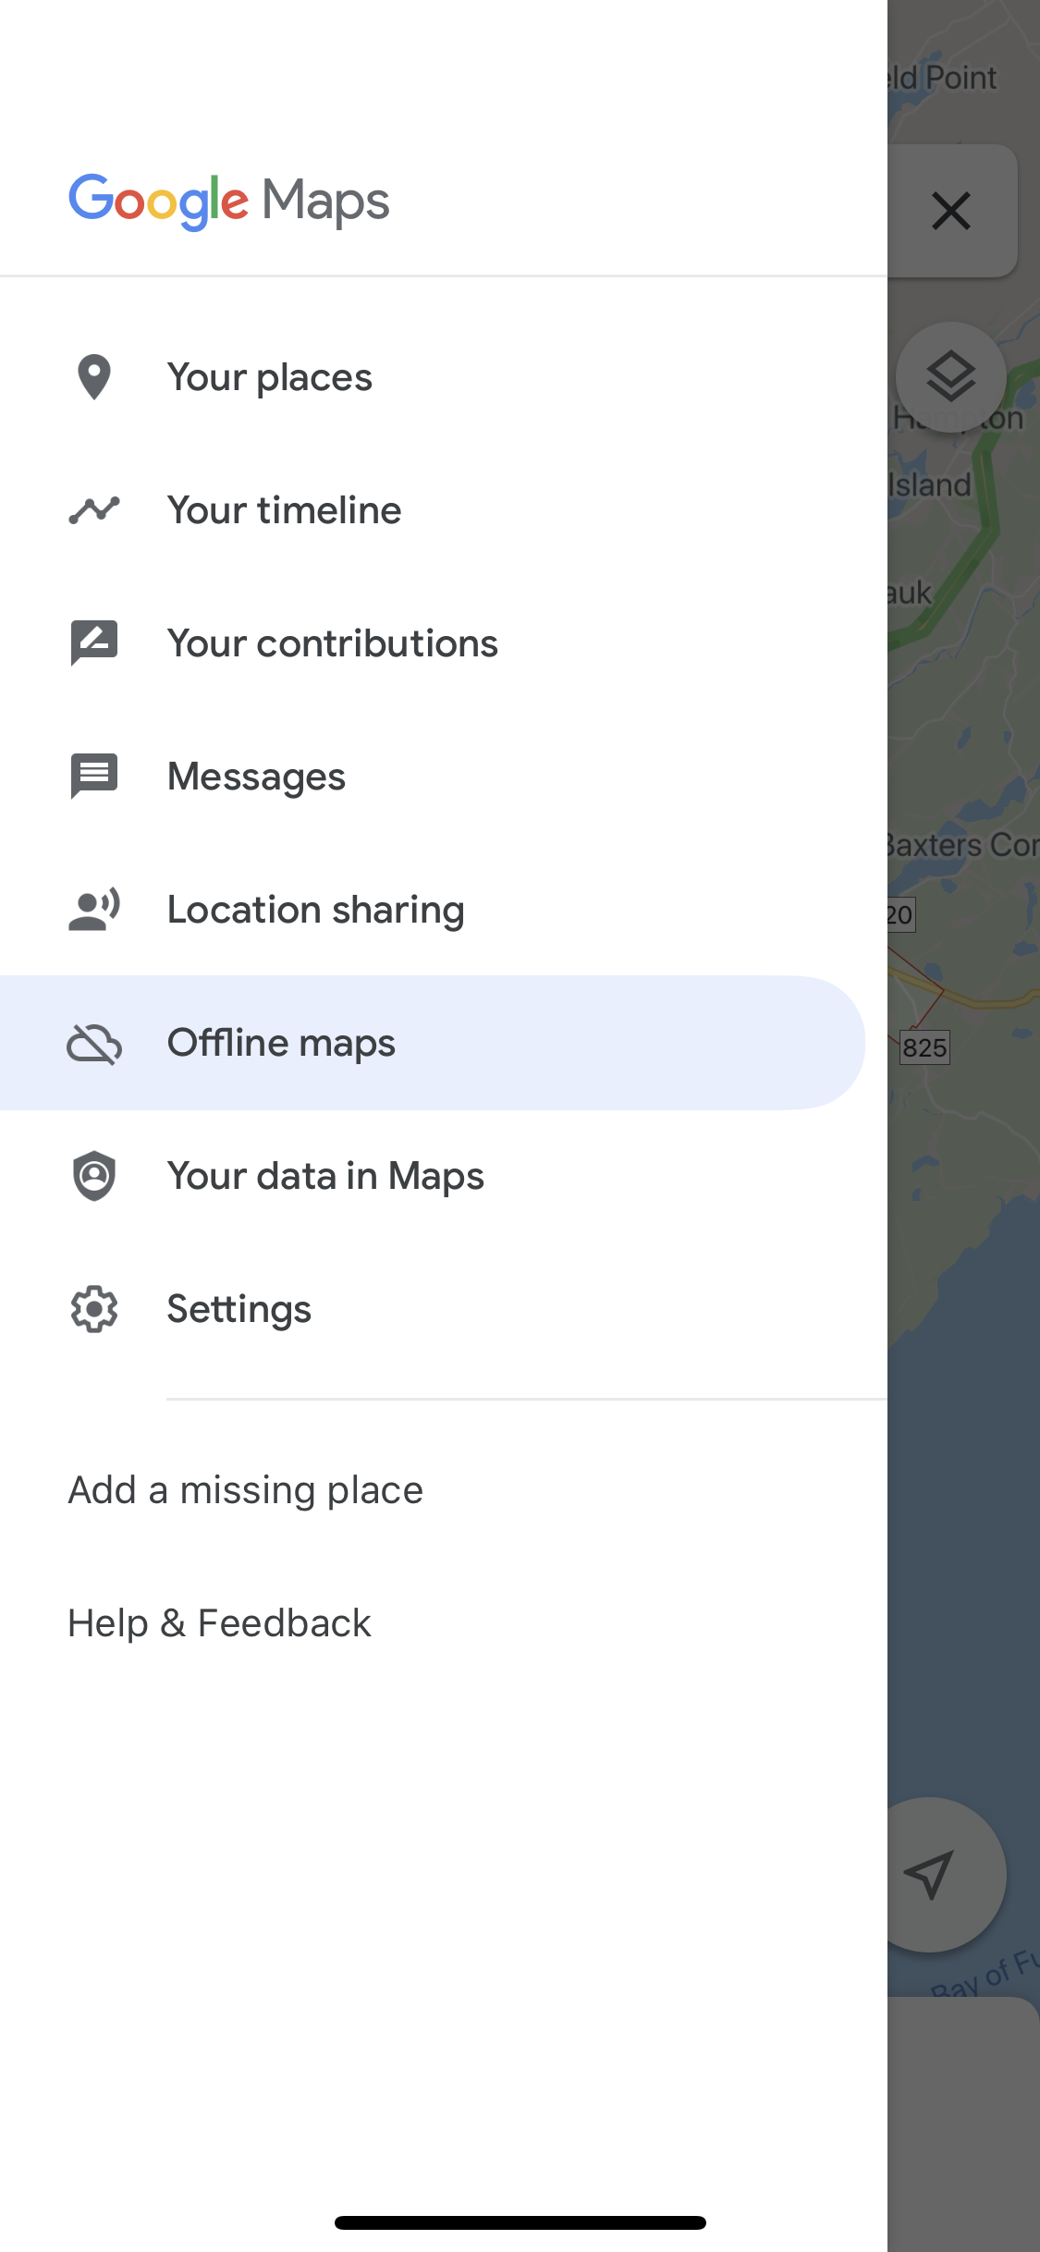Select the Location sharing person icon
The image size is (1040, 2252).
93,909
